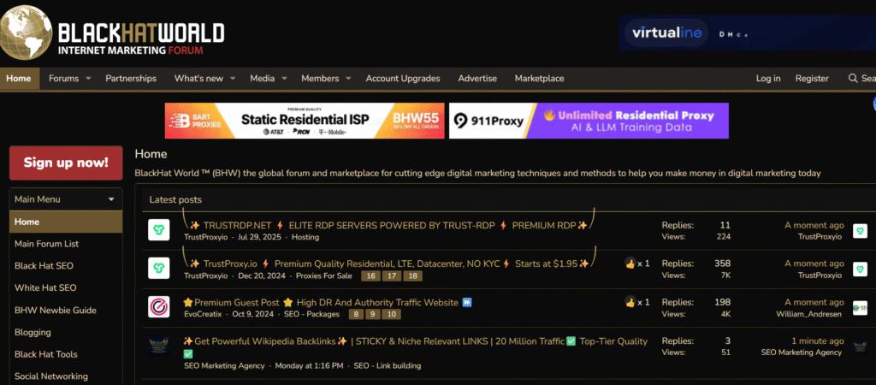
Task: Click the Jul 29, 2025 thread date
Action: (x=259, y=237)
